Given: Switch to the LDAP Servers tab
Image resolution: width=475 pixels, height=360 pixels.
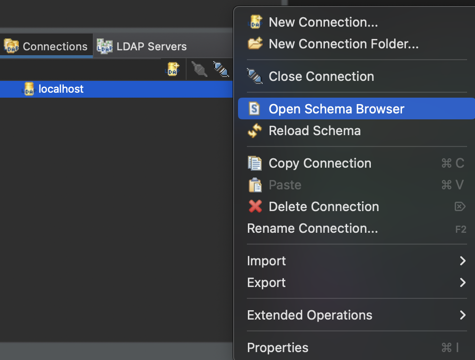Looking at the screenshot, I should click(142, 46).
